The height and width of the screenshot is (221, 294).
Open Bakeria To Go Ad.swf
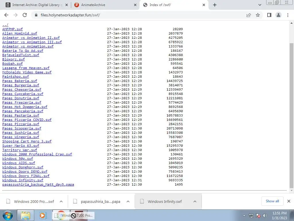click(x=23, y=51)
